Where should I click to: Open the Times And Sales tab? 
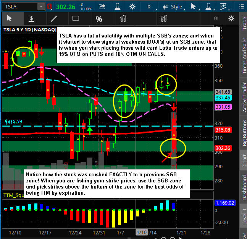pyautogui.click(x=244, y=55)
